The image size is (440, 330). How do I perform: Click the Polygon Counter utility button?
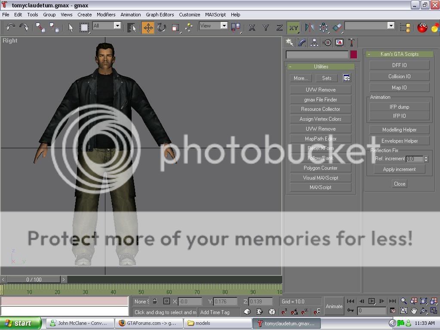tap(320, 168)
